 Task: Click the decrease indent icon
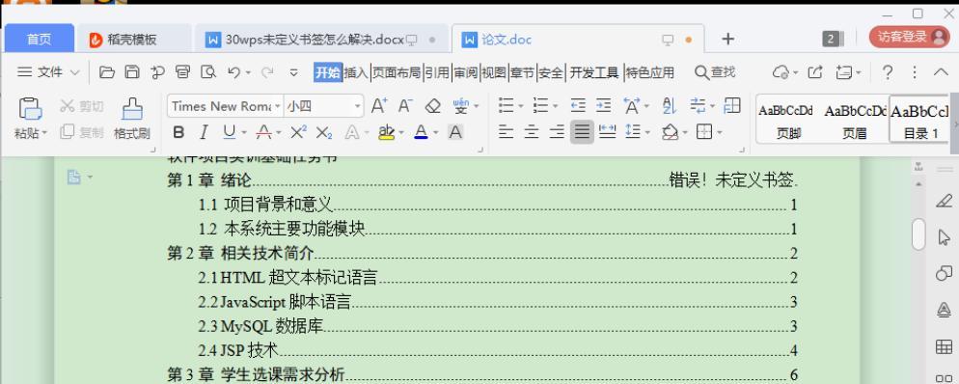click(x=577, y=106)
